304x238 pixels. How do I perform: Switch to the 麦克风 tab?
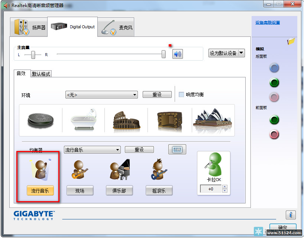pos(116,27)
